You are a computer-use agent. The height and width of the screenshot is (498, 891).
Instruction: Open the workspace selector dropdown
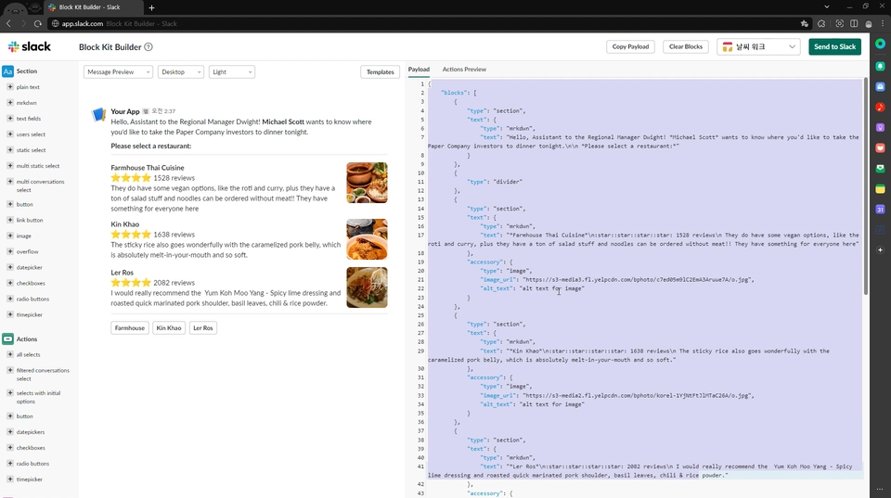[758, 46]
